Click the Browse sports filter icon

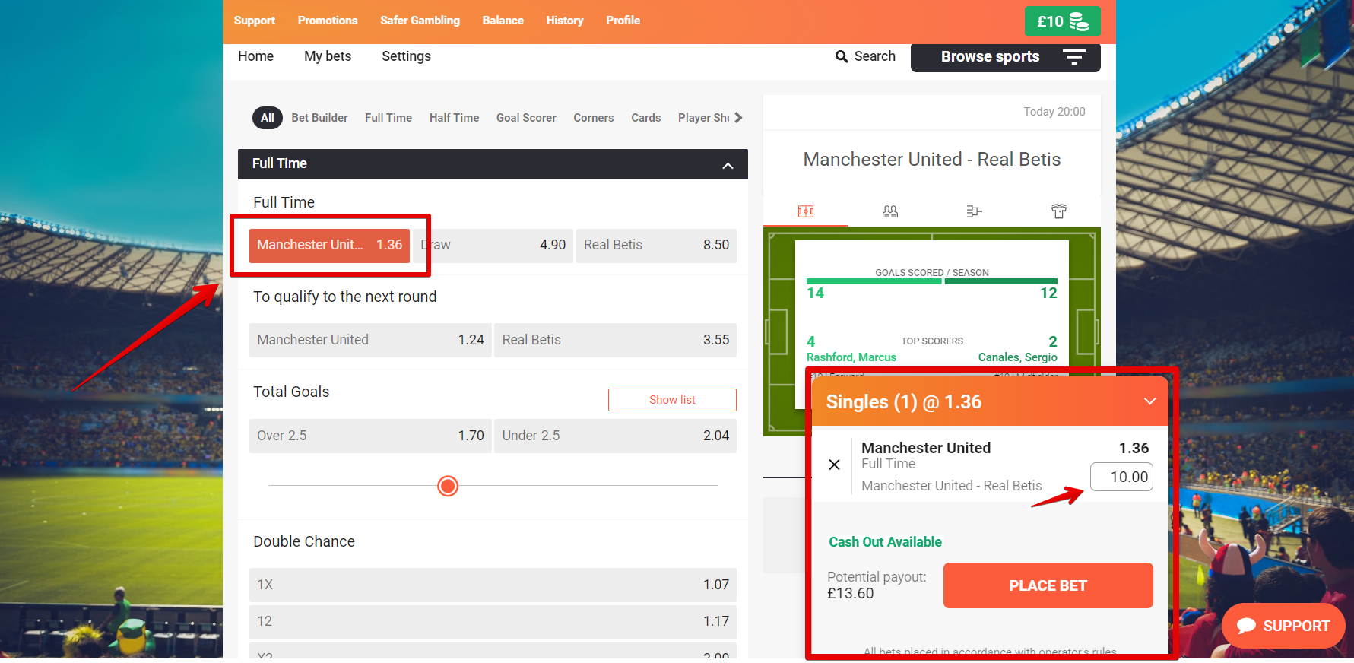click(x=1073, y=57)
